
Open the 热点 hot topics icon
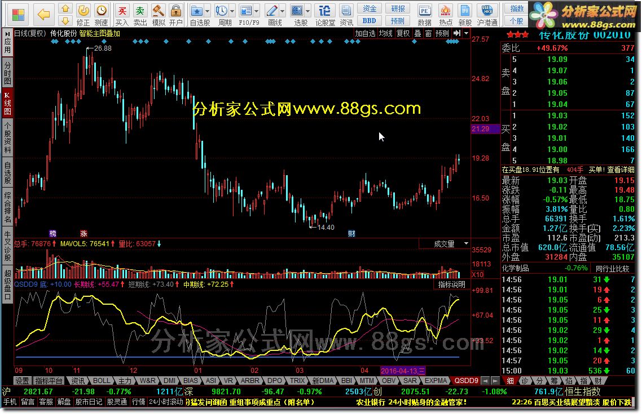[446, 15]
